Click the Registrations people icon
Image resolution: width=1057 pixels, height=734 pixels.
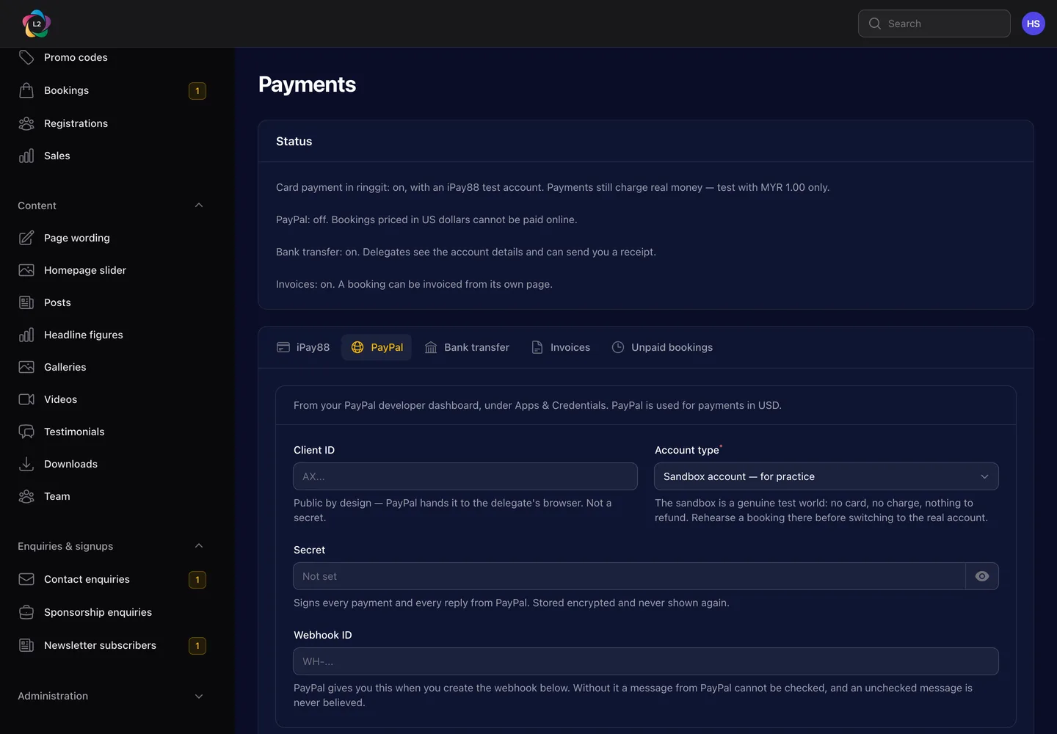26,123
